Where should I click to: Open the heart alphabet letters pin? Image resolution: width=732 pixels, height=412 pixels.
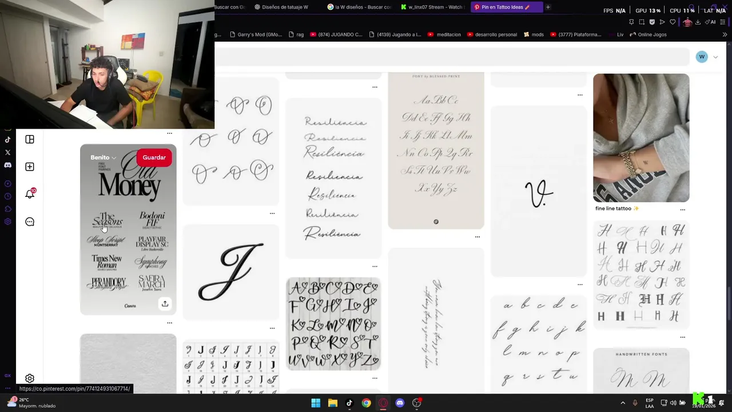[333, 324]
